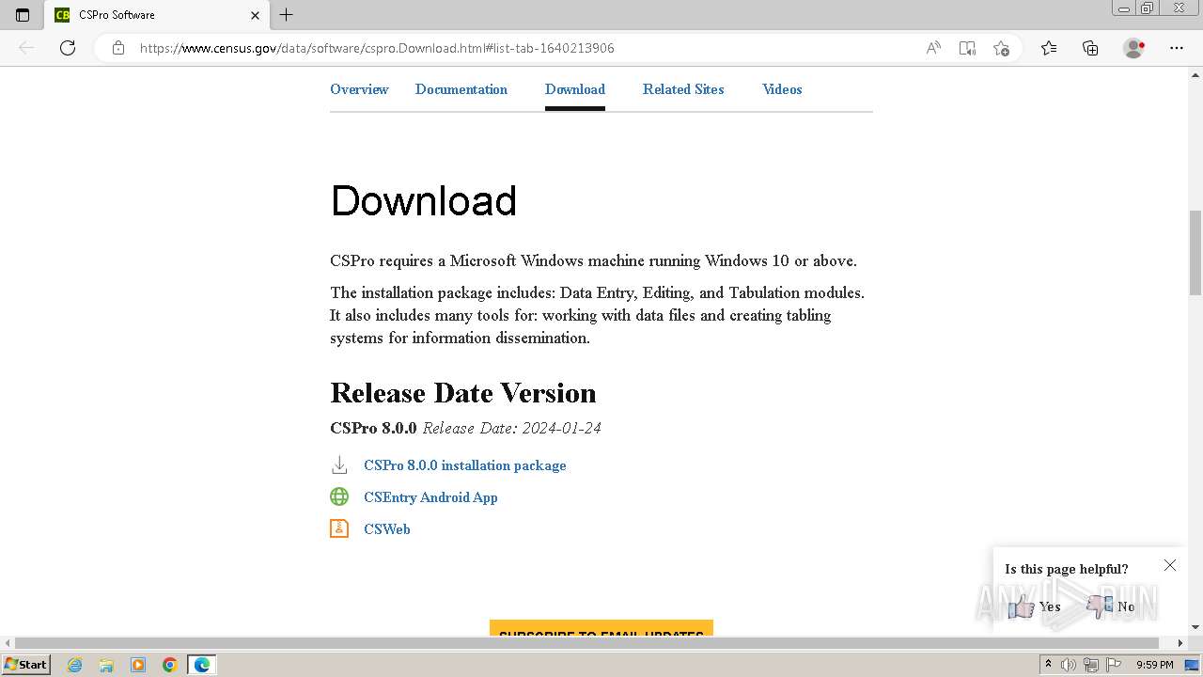Click the taskbar clock showing 9:59 PM
This screenshot has height=677, width=1203.
[1155, 665]
